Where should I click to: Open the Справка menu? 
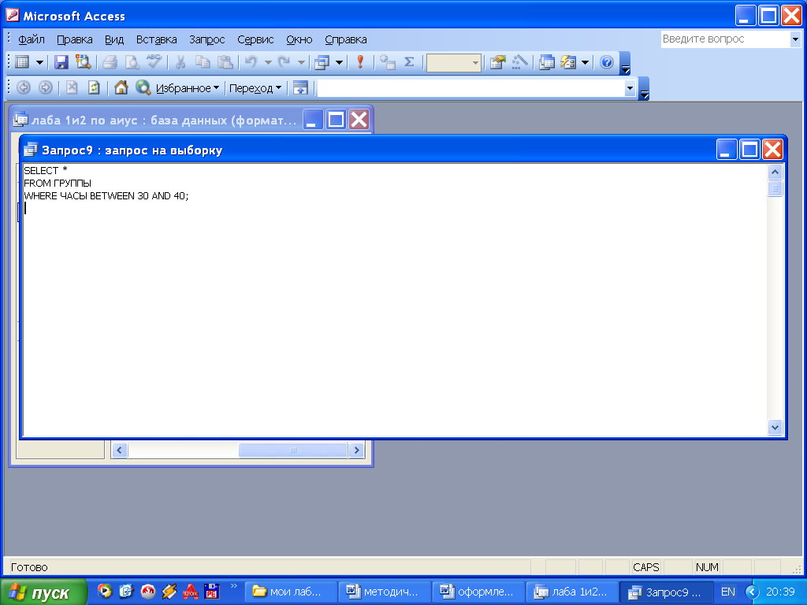pos(346,39)
